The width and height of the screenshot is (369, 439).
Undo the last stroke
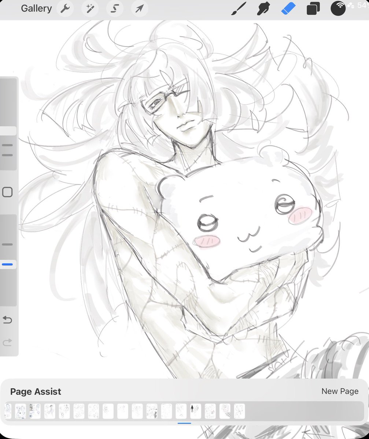click(8, 320)
